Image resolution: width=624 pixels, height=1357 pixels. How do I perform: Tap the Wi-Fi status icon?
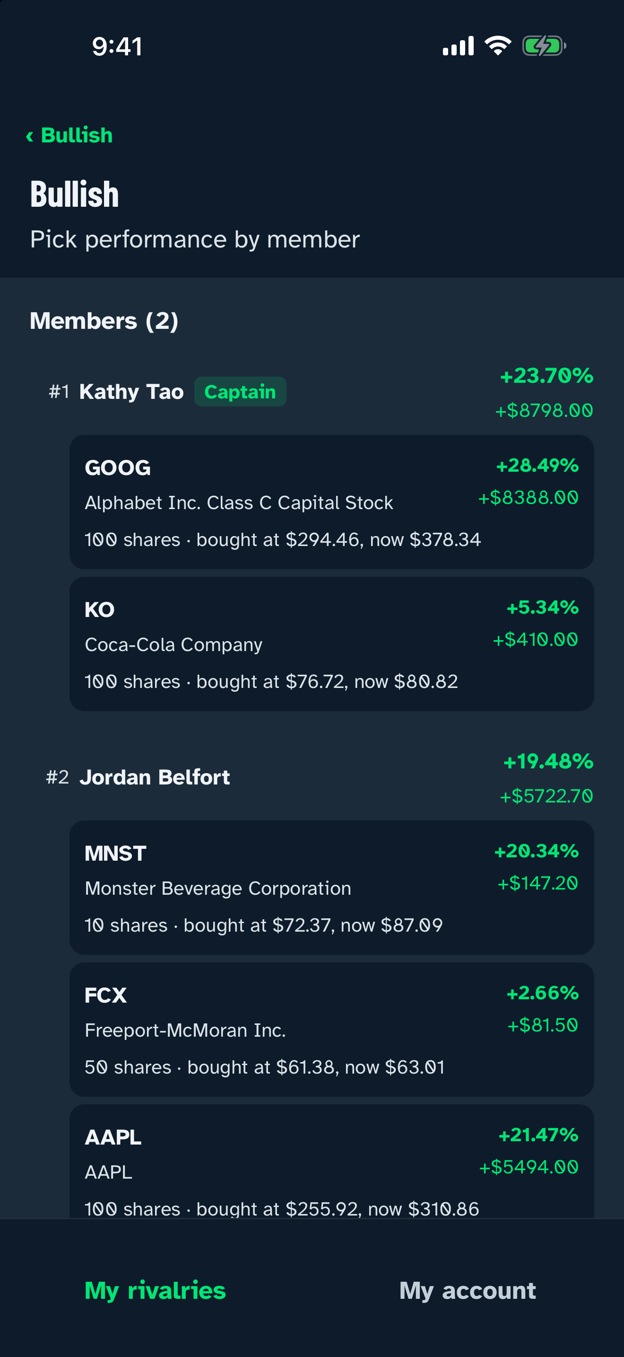(x=498, y=46)
